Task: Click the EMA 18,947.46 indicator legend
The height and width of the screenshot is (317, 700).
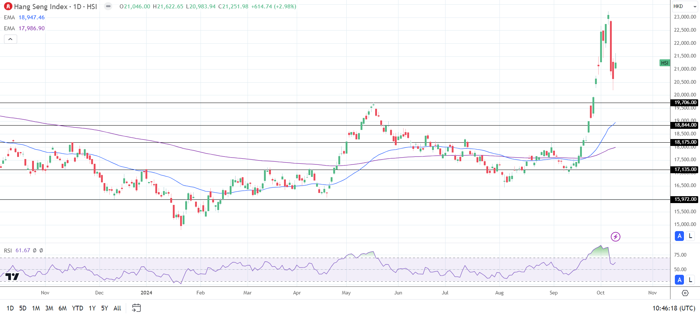Action: 24,17
